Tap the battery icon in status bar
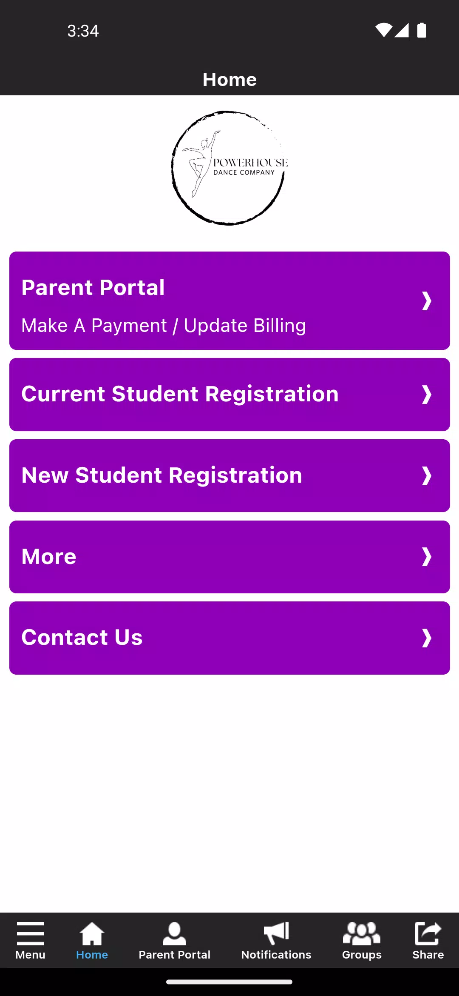 point(422,31)
